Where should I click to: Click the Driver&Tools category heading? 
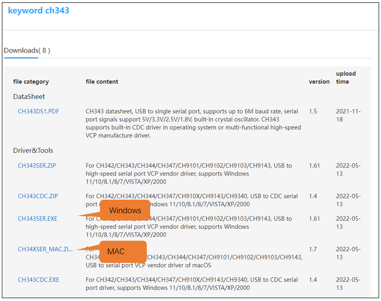pos(33,150)
